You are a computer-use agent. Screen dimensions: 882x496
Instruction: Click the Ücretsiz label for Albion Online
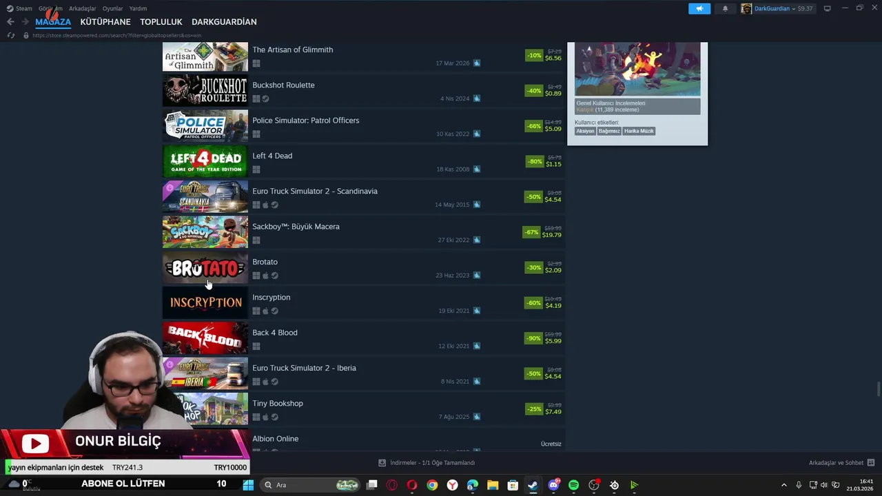point(551,444)
